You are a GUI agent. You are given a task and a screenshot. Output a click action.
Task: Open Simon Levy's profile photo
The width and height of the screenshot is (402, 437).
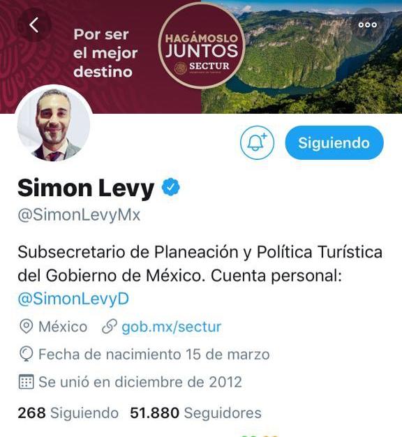(54, 124)
